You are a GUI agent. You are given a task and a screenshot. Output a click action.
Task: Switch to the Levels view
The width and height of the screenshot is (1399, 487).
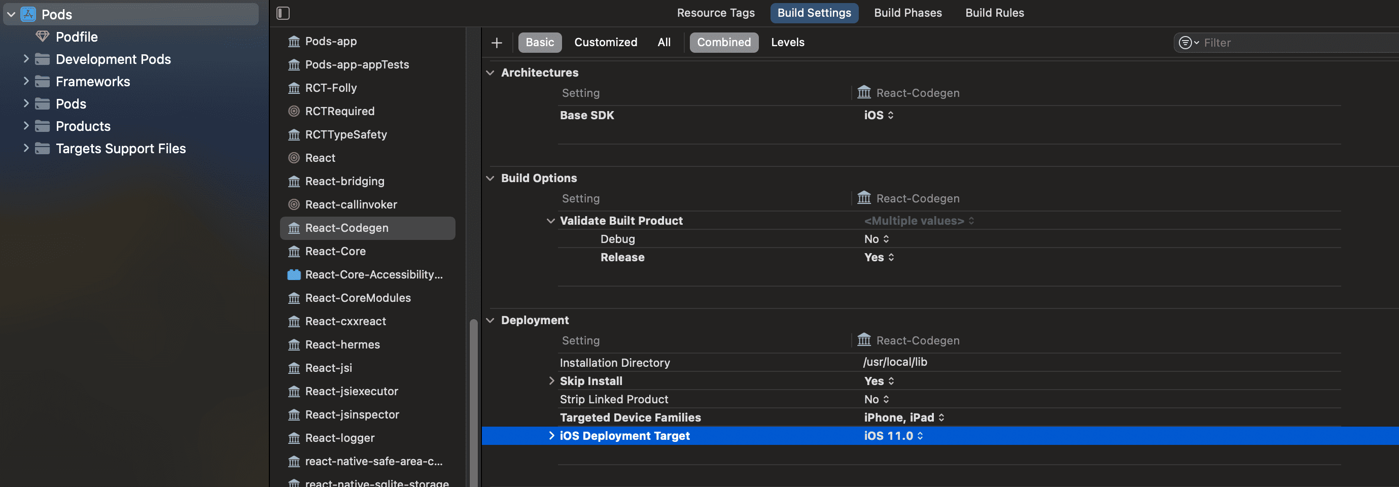(x=787, y=42)
